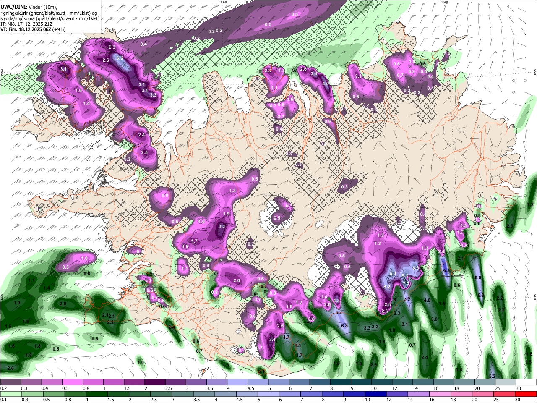Screen dimensions: 537x403
Task: Click the darkest purple swatch in snow legend
Action: tap(154, 382)
